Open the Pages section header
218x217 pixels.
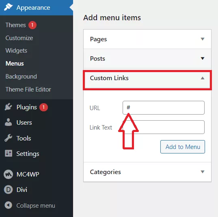pos(147,39)
